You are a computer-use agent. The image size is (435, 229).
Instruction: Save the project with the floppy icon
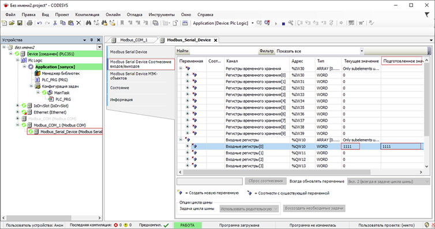[20, 23]
